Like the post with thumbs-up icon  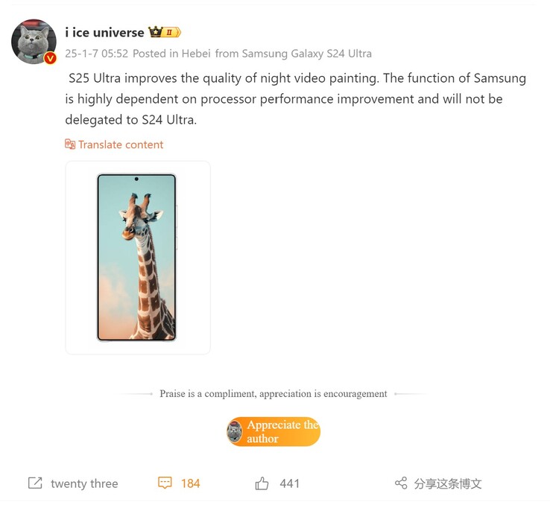(x=262, y=483)
